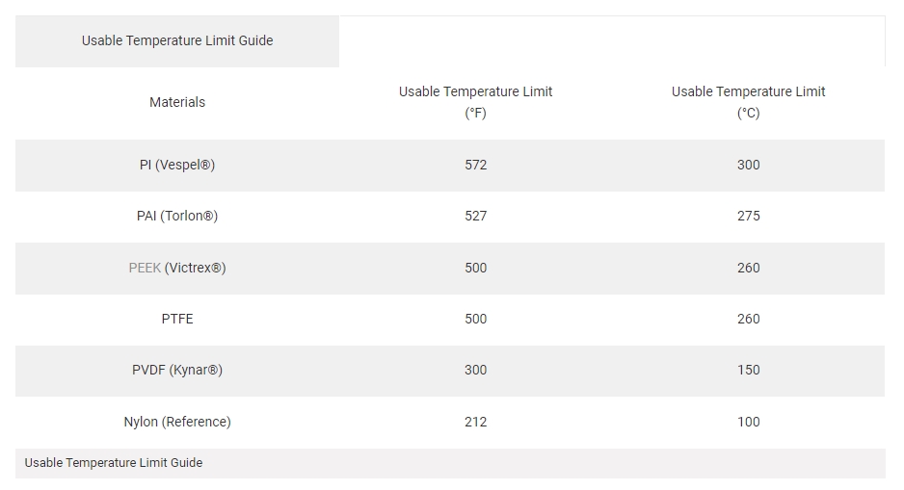This screenshot has height=490, width=904.
Task: Click the 527 Fahrenheit value for Torlon
Action: click(x=476, y=216)
